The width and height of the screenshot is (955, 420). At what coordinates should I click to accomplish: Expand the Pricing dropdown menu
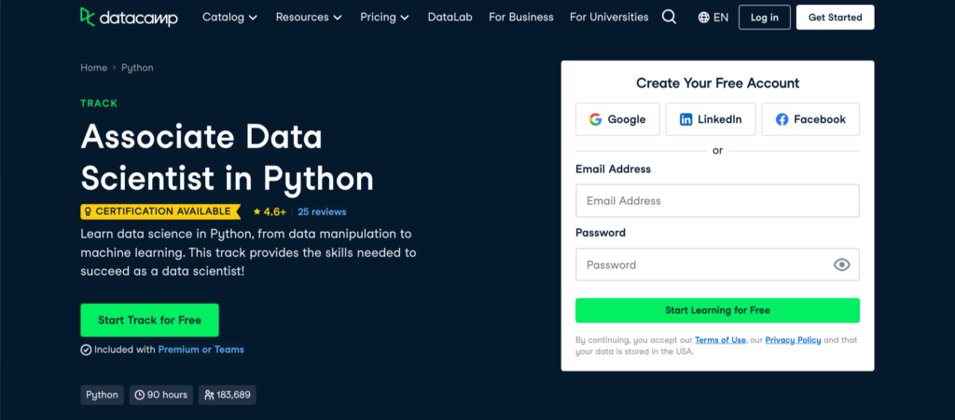384,17
